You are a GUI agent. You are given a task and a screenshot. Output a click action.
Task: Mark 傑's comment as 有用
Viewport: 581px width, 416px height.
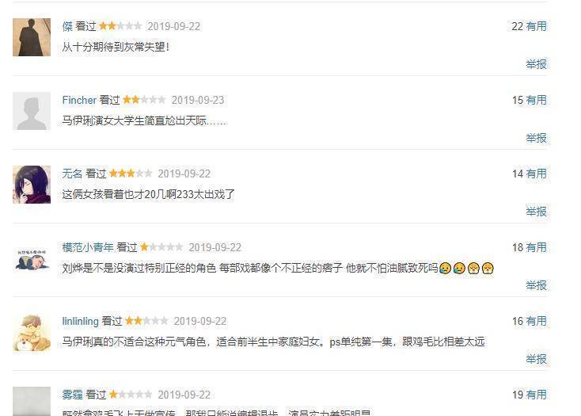coord(536,26)
